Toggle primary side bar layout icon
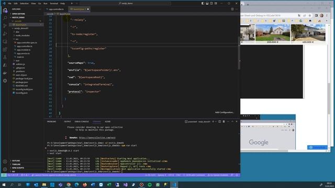This screenshot has height=188, width=335. coord(203,4)
